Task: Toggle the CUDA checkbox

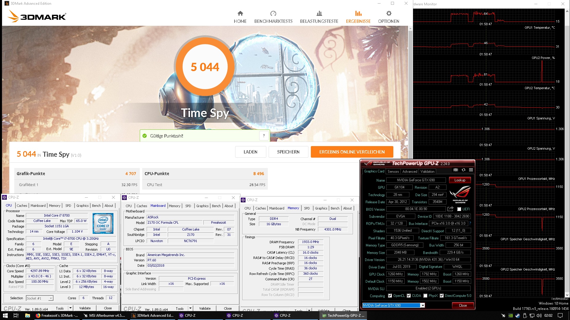Action: (x=409, y=296)
